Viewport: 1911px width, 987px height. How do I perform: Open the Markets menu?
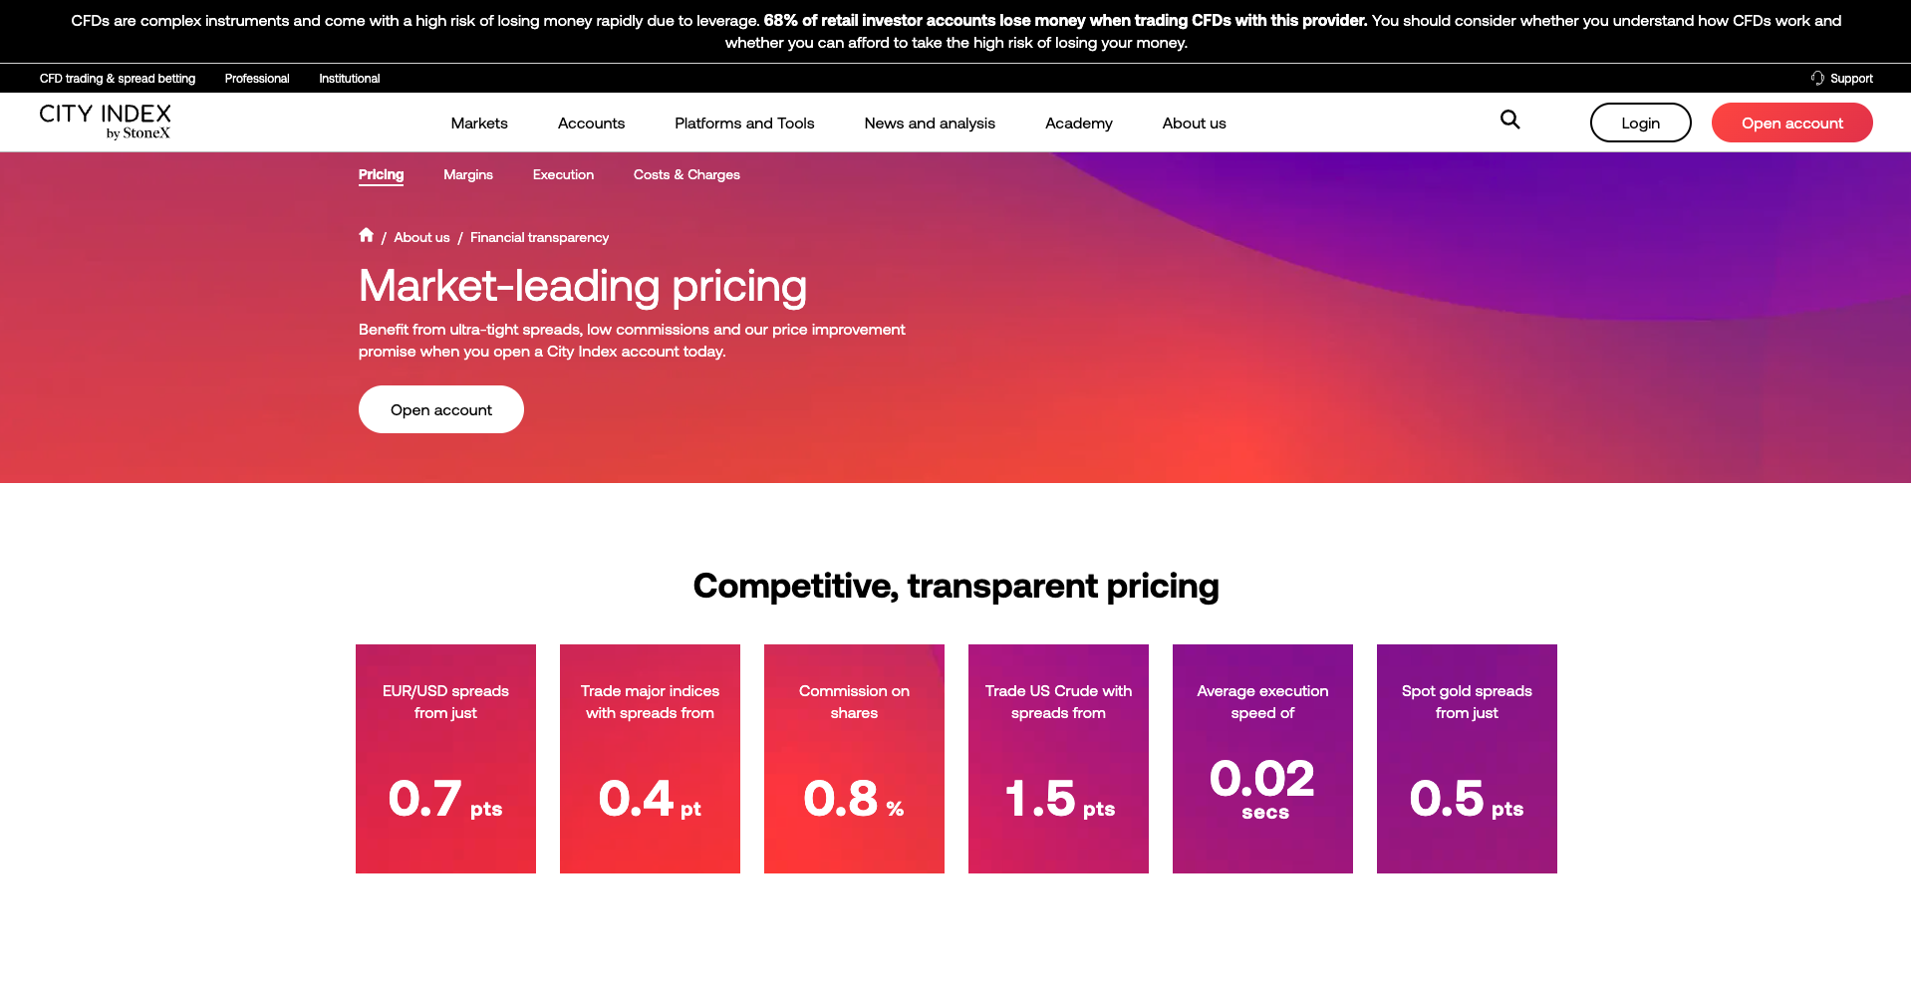(x=479, y=123)
